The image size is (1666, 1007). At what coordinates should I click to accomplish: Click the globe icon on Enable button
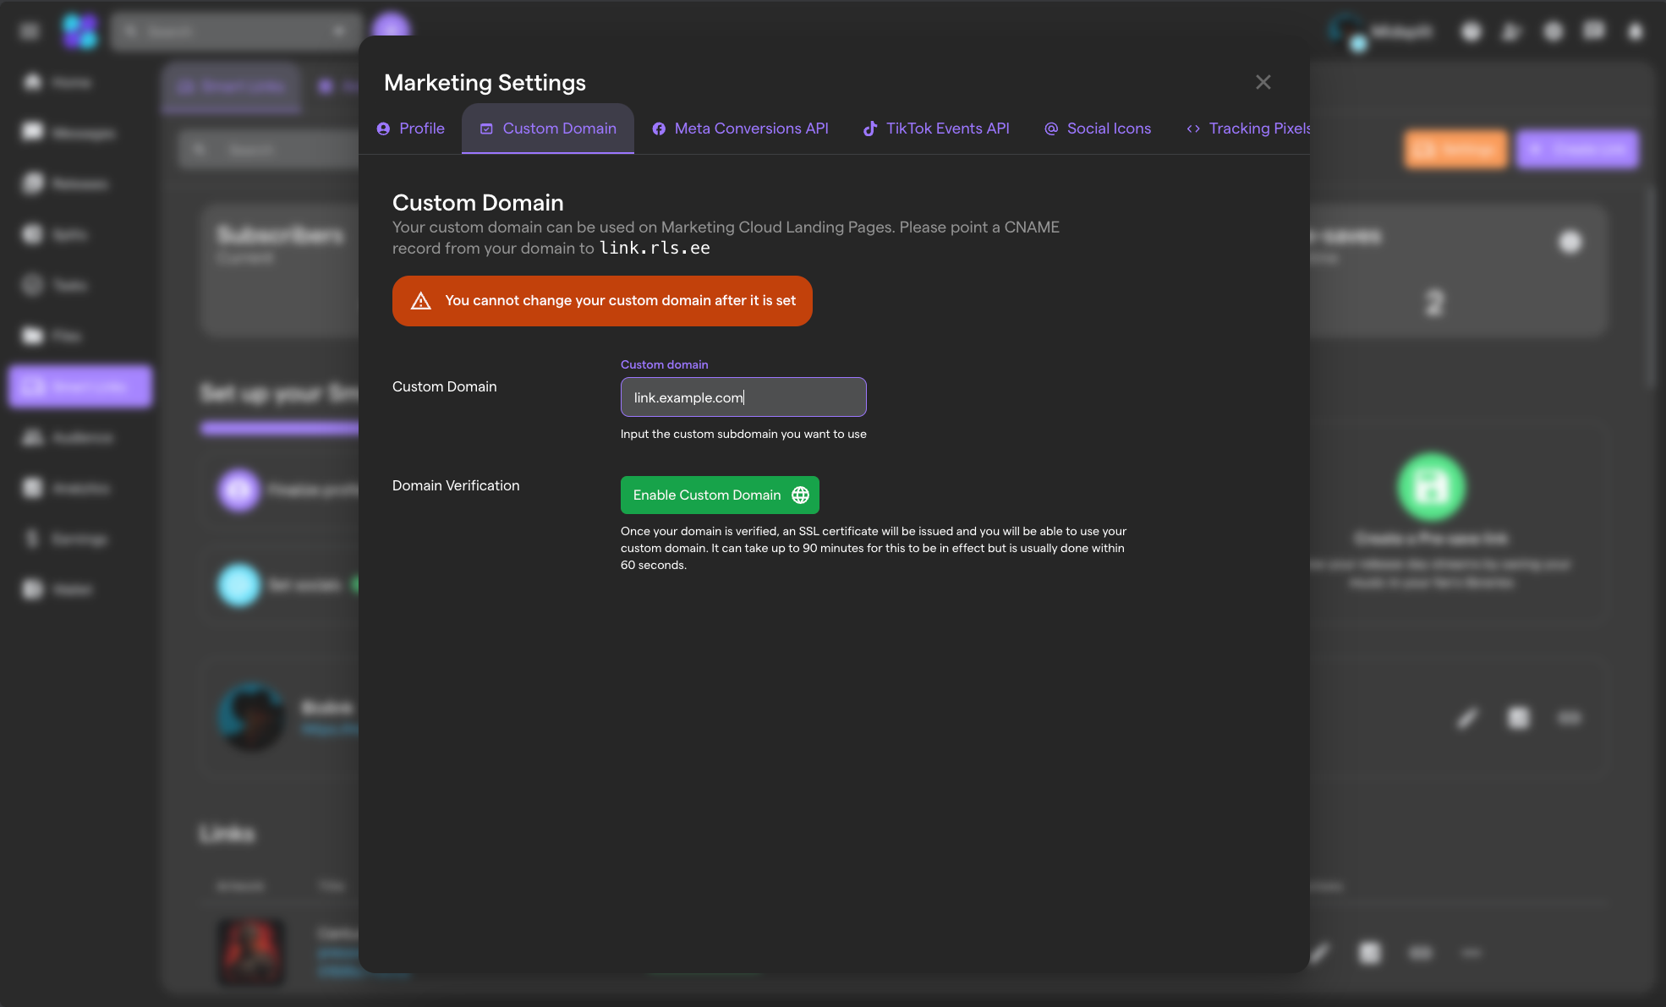[x=800, y=495]
